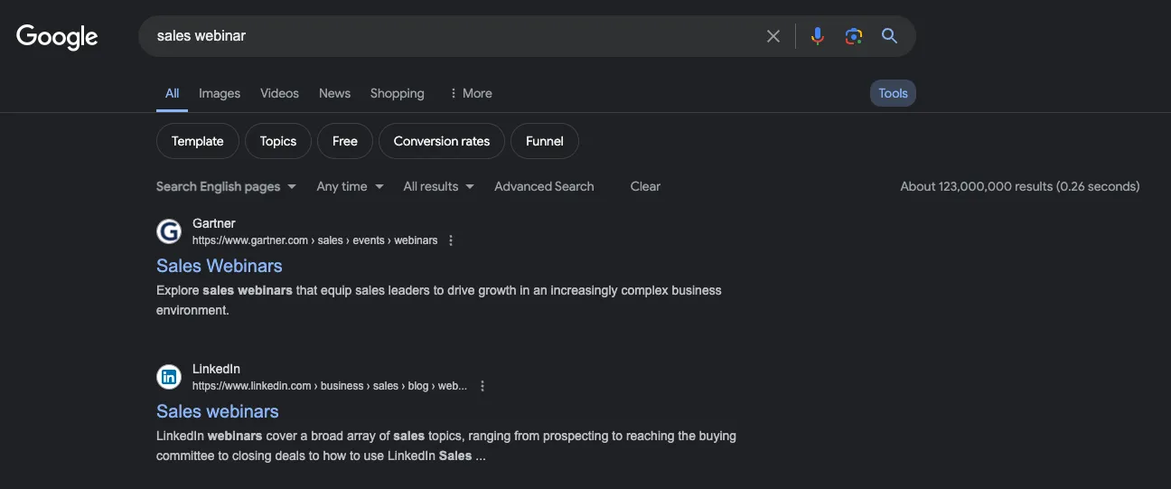Click the results count text
The height and width of the screenshot is (489, 1171).
(1020, 186)
